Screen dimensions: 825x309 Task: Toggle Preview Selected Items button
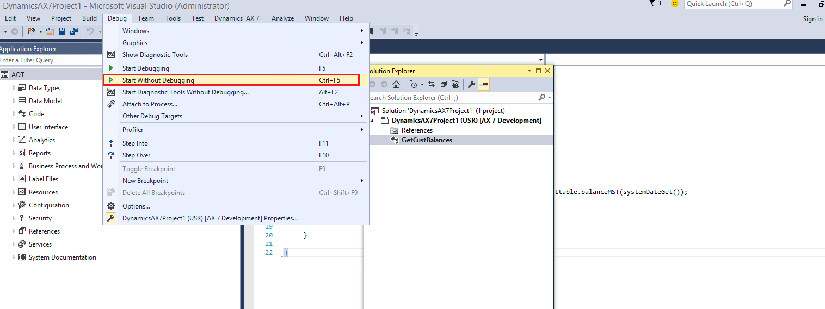coord(483,84)
